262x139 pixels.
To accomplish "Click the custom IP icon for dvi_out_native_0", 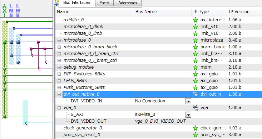I will (x=195, y=94).
